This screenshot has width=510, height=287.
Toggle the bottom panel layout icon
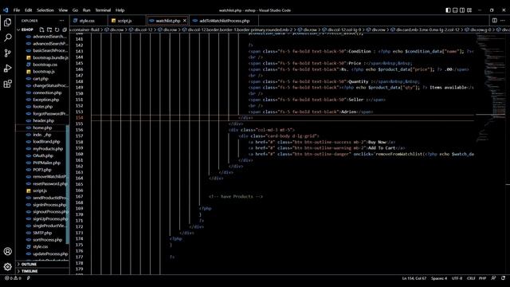coord(455,10)
